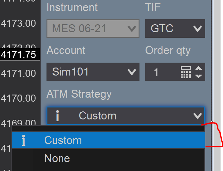
Task: Click the 4170.00 price level
Action: coord(18,98)
